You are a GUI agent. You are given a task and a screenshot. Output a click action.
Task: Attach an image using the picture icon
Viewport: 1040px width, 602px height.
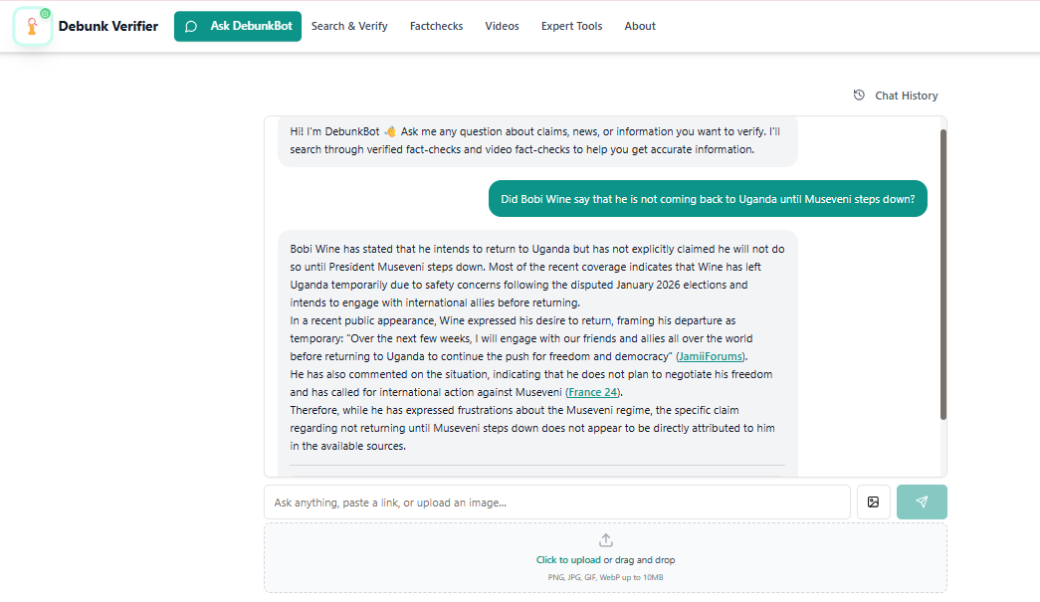pyautogui.click(x=874, y=502)
